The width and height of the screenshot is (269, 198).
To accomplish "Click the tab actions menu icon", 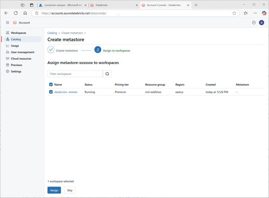I will 32,5.
